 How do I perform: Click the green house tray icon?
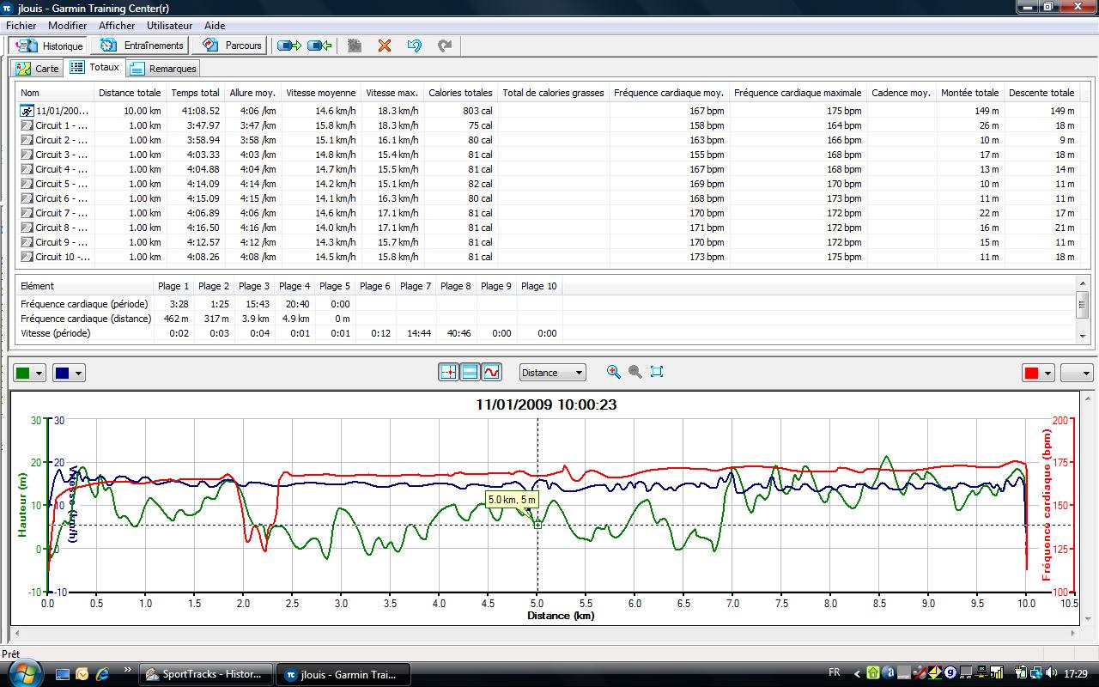pos(873,673)
